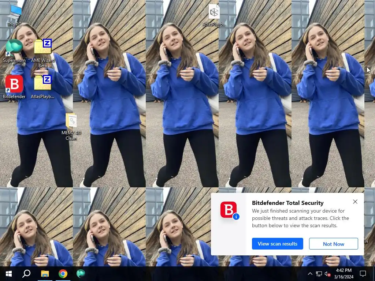Select the AME Wizard Beta zip folder
Image resolution: width=375 pixels, height=281 pixels.
[42, 53]
